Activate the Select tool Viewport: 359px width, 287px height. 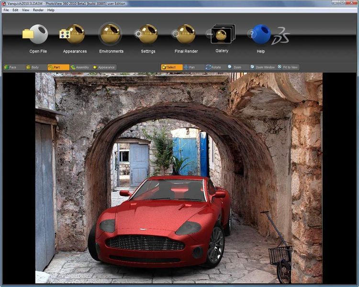[172, 67]
